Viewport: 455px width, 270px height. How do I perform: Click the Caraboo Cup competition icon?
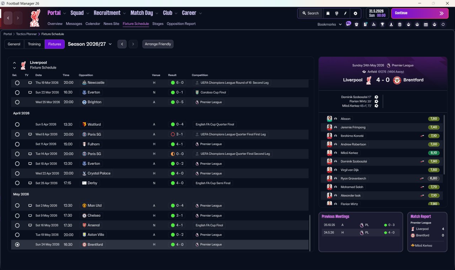[x=197, y=92]
